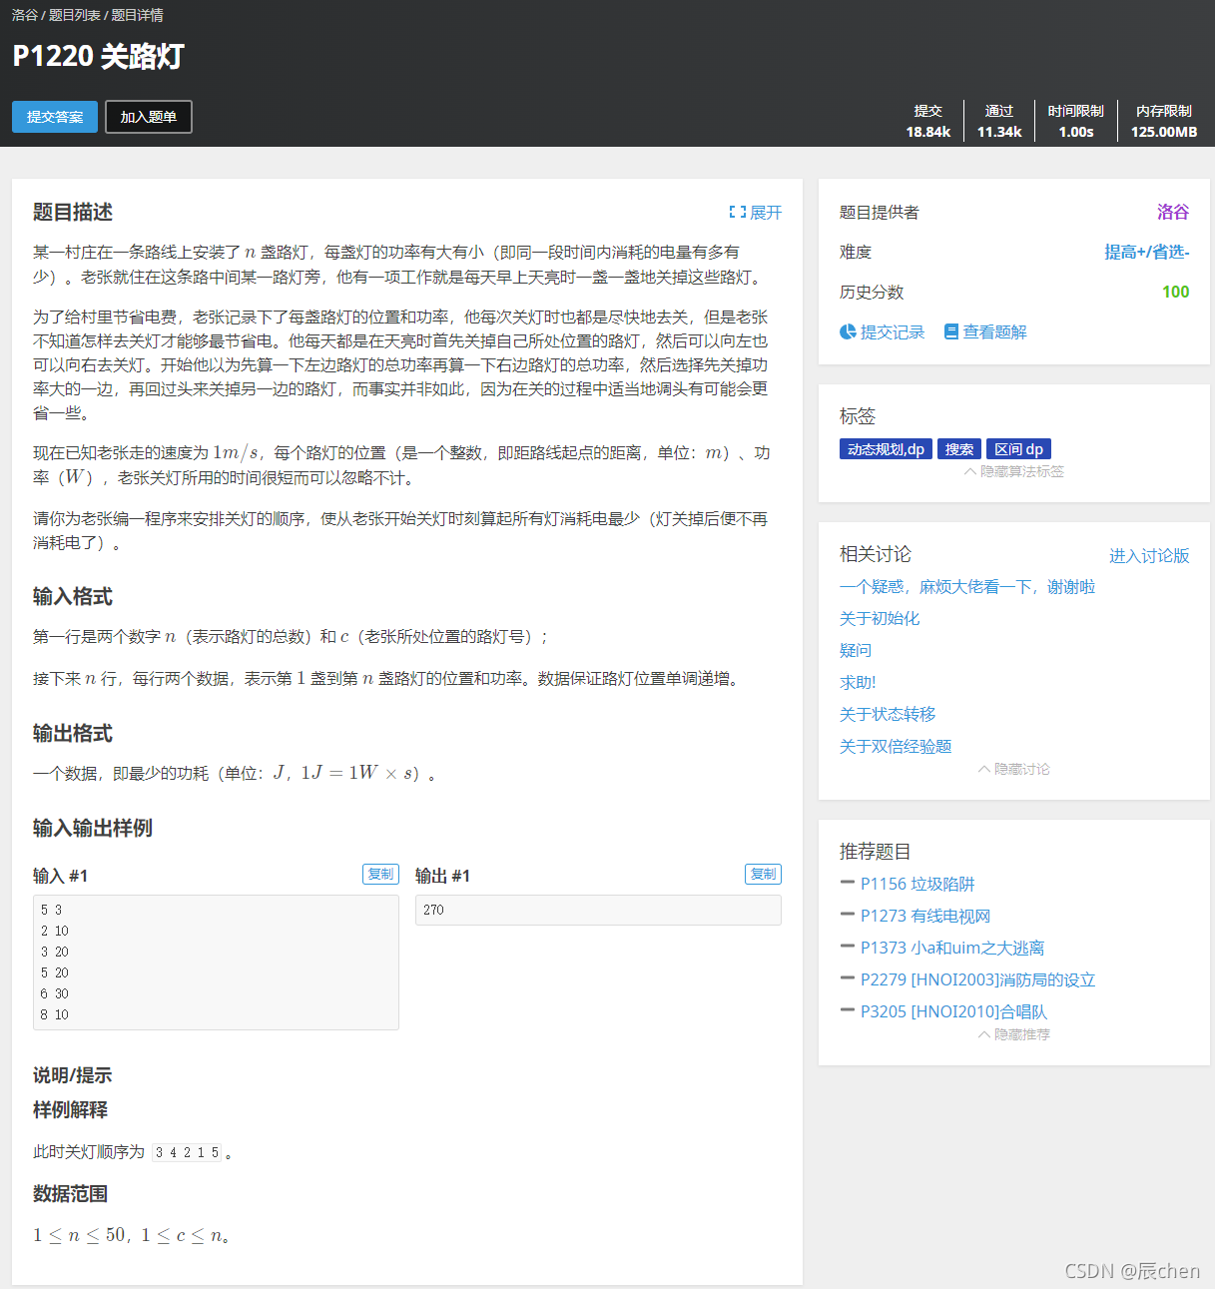Expand the problem statement with 展开
Viewport: 1215px width, 1289px height.
pos(756,213)
